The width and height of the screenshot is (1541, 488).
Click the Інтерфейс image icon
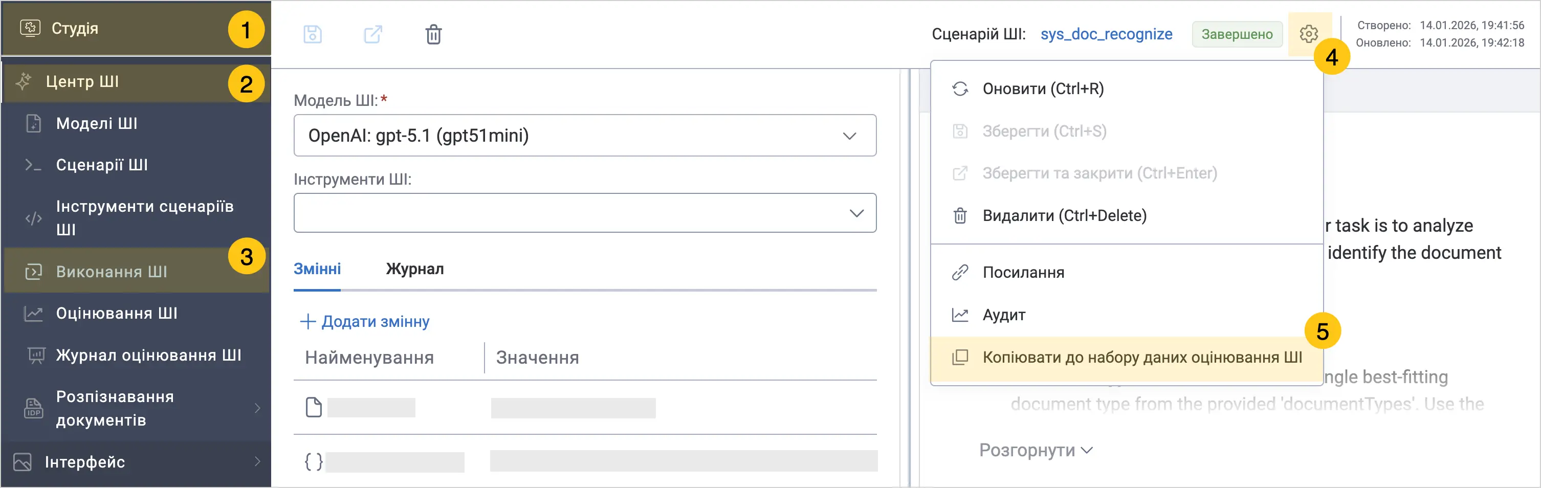(x=22, y=462)
